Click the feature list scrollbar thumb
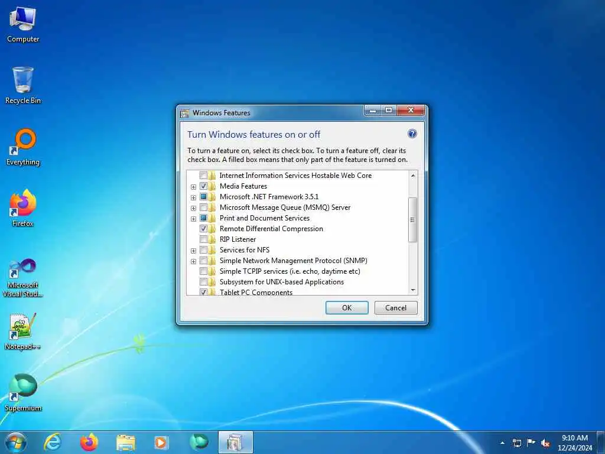This screenshot has height=454, width=605. point(412,220)
